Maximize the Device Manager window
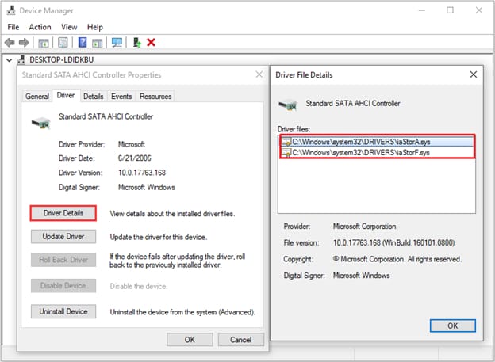Viewport: 495px width, 362px height. click(x=450, y=10)
